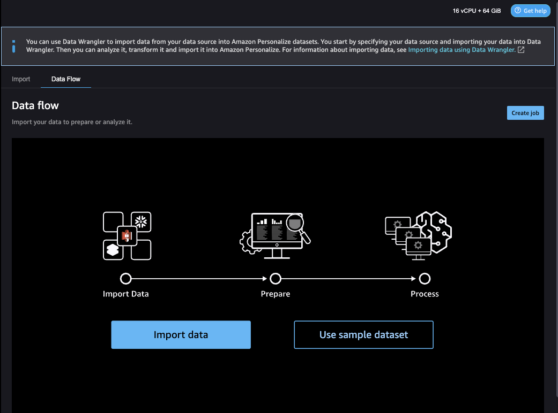
Task: Click the Get help button
Action: point(530,10)
